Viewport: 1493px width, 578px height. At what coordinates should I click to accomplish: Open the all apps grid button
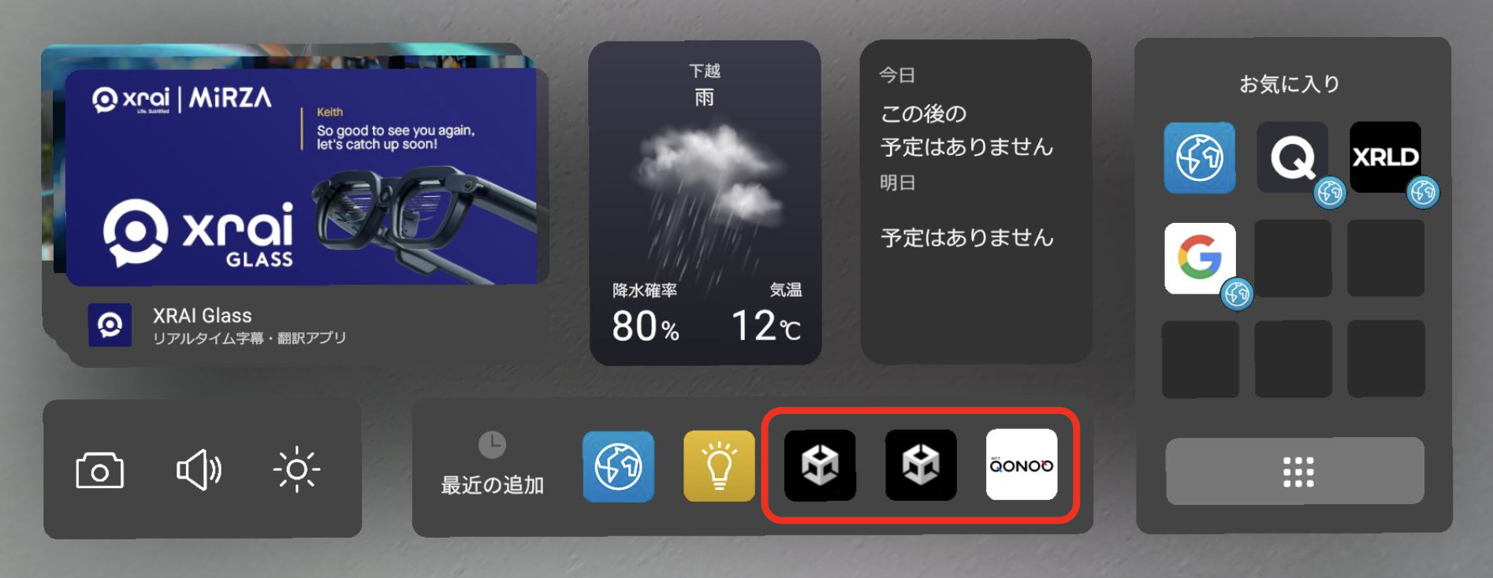[1295, 471]
